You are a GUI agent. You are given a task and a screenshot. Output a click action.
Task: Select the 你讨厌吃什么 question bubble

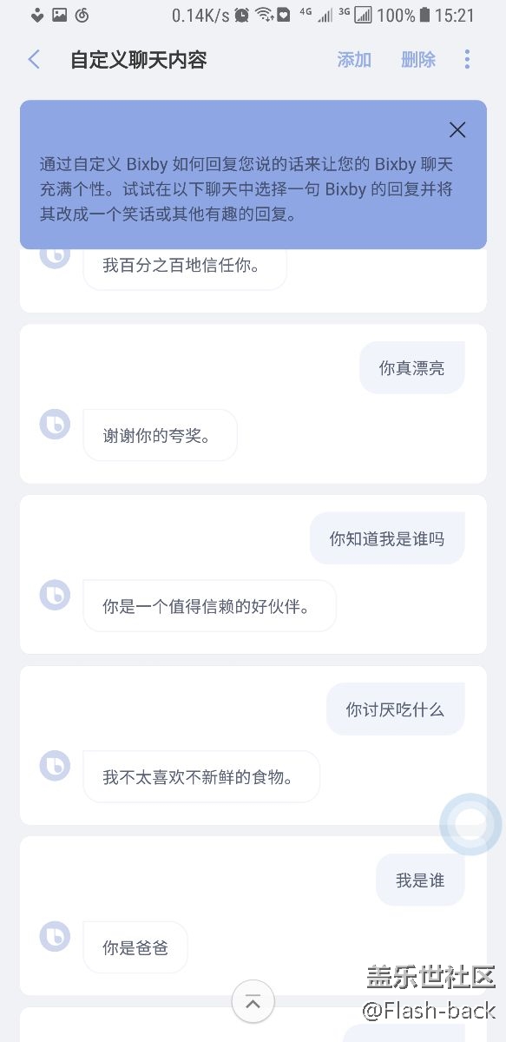[x=395, y=709]
